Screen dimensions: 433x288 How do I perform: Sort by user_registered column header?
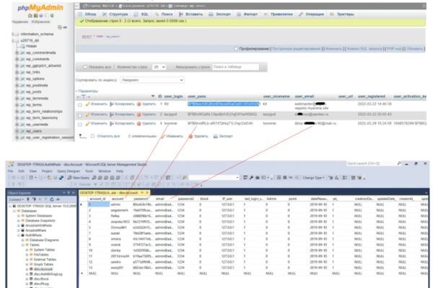click(x=372, y=96)
